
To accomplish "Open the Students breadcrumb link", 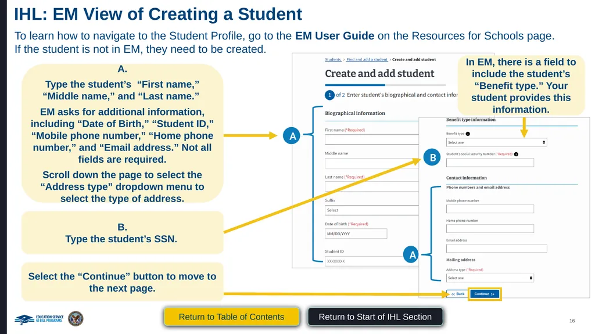I will pos(333,60).
